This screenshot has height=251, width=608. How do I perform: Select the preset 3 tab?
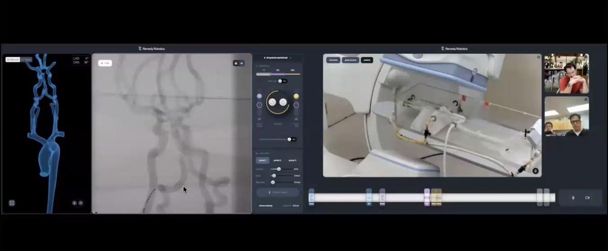(x=292, y=160)
